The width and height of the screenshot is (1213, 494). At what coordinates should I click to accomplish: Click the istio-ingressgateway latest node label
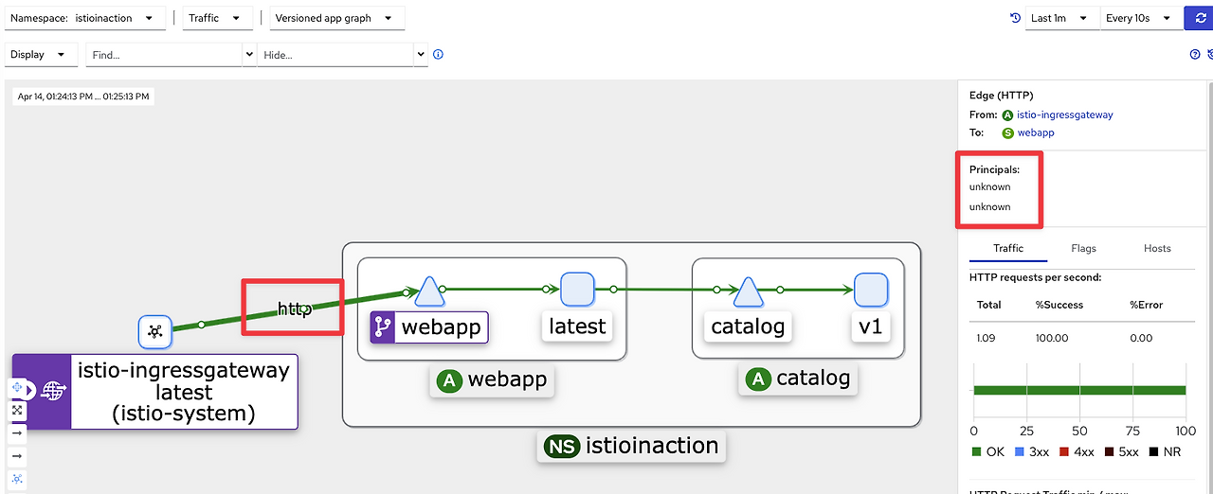tap(183, 392)
